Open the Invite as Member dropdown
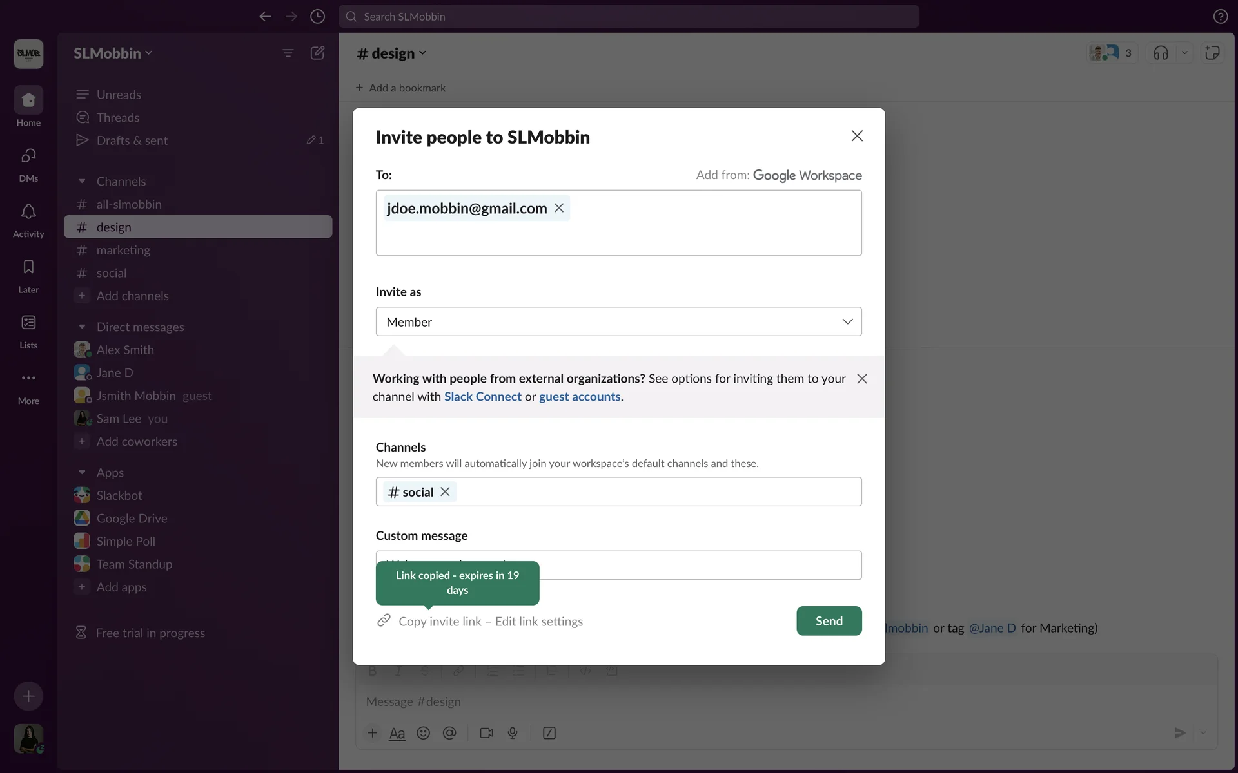Image resolution: width=1238 pixels, height=773 pixels. pyautogui.click(x=618, y=321)
